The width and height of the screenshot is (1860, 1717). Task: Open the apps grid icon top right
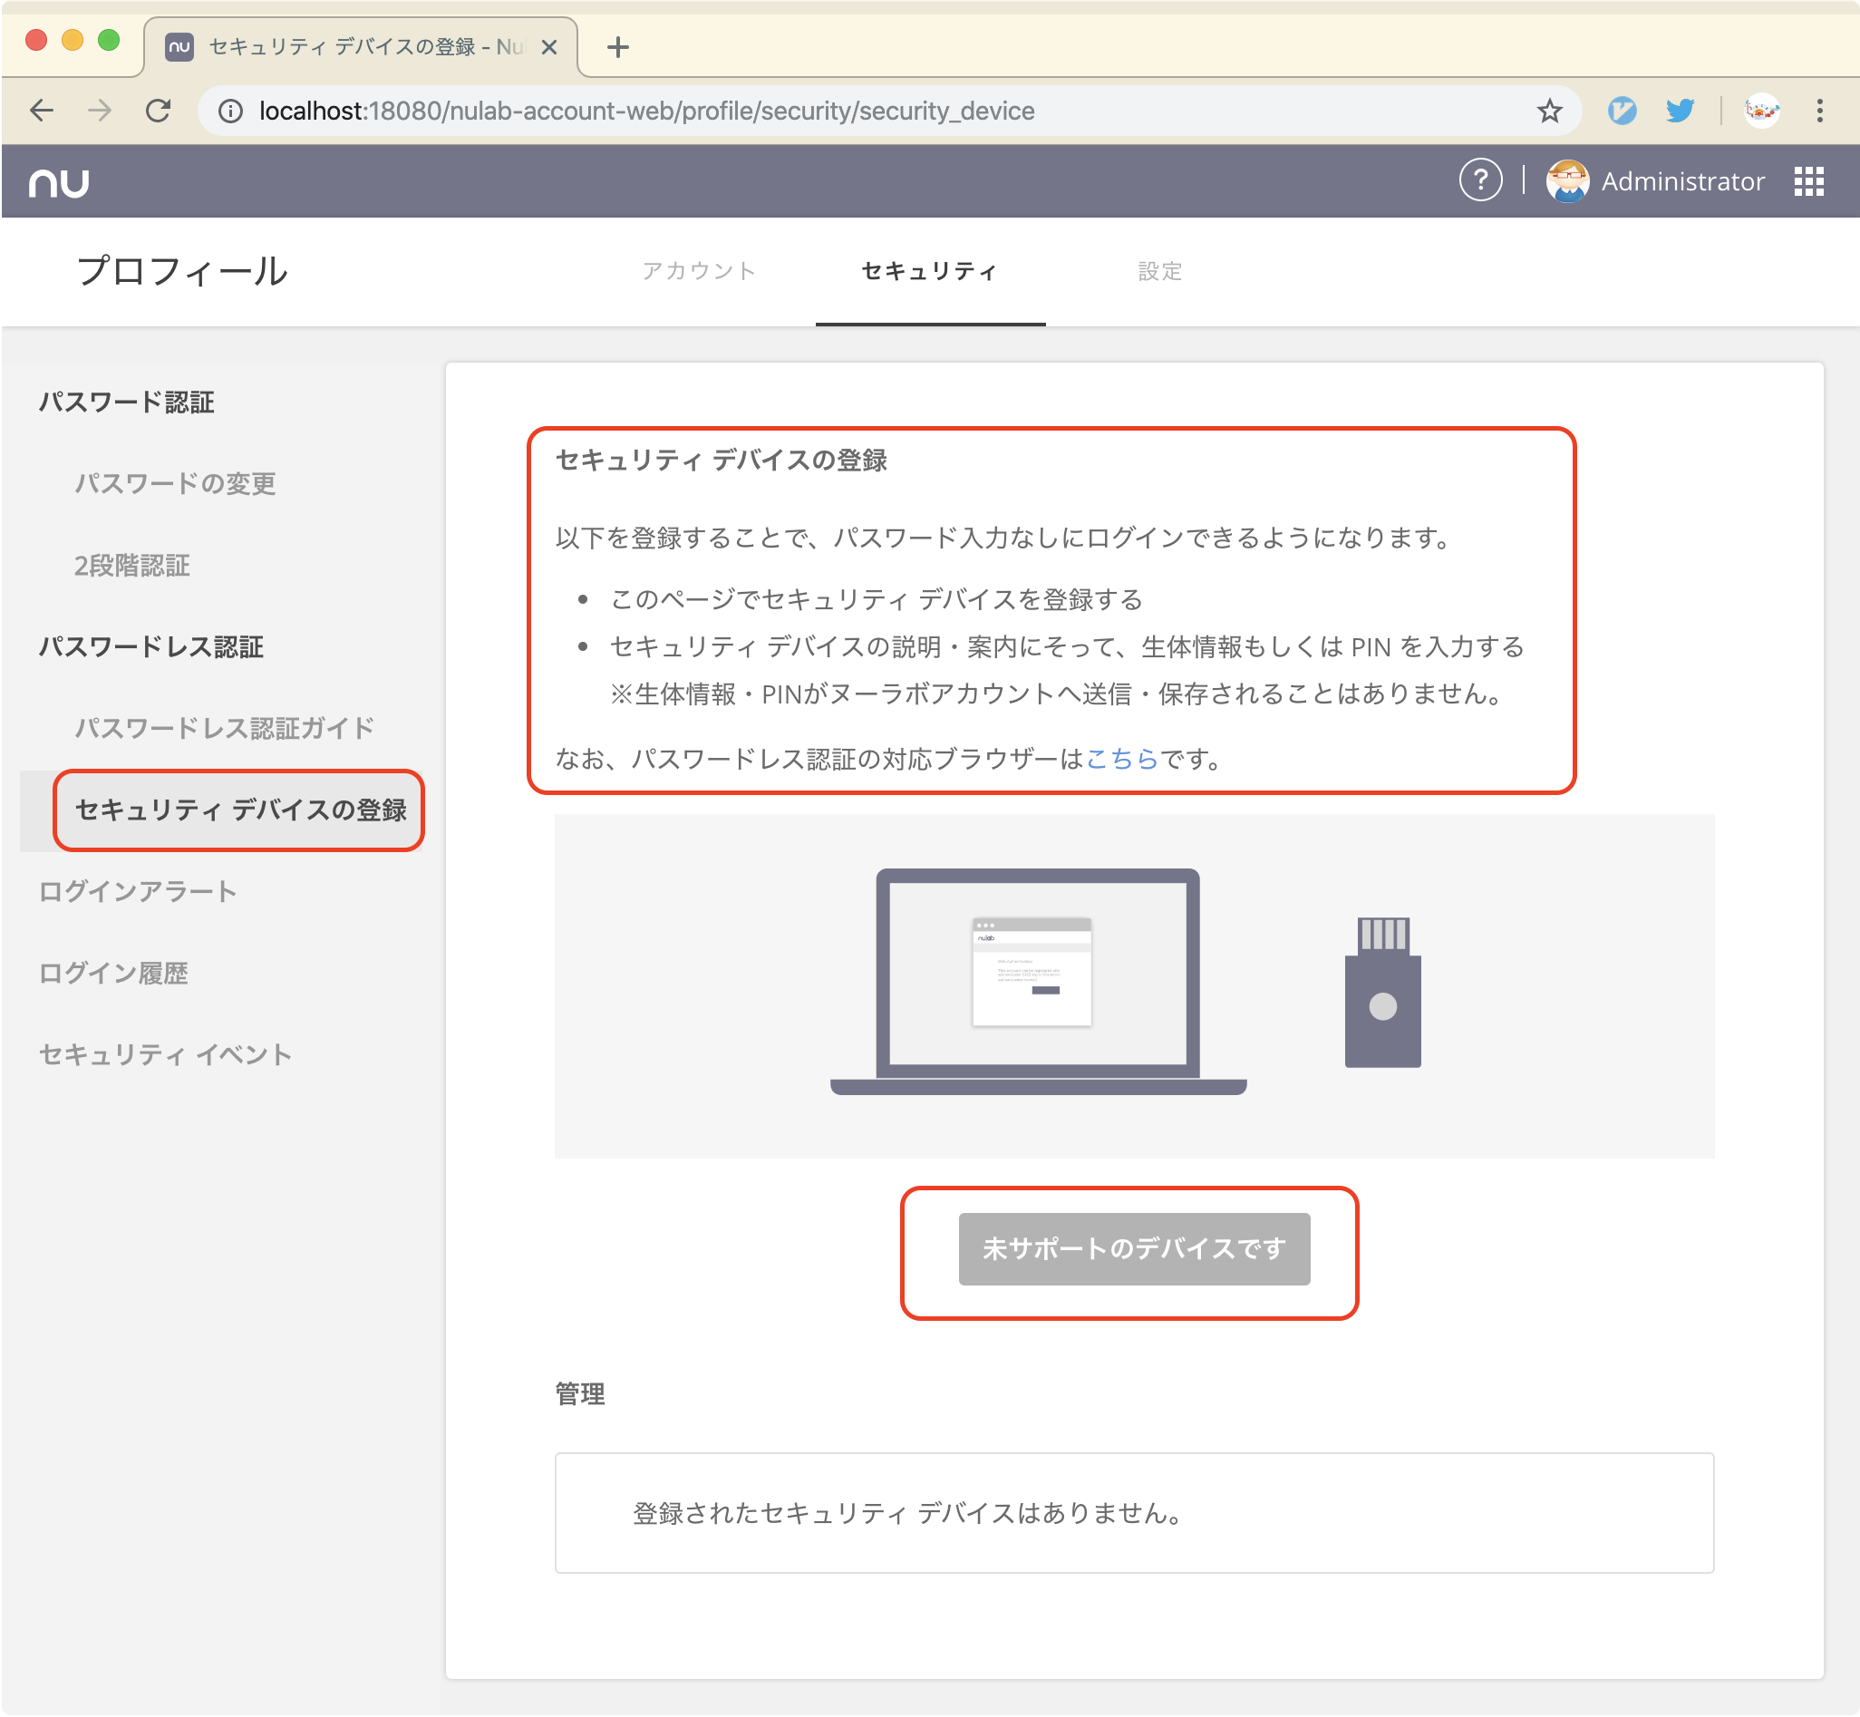point(1810,180)
